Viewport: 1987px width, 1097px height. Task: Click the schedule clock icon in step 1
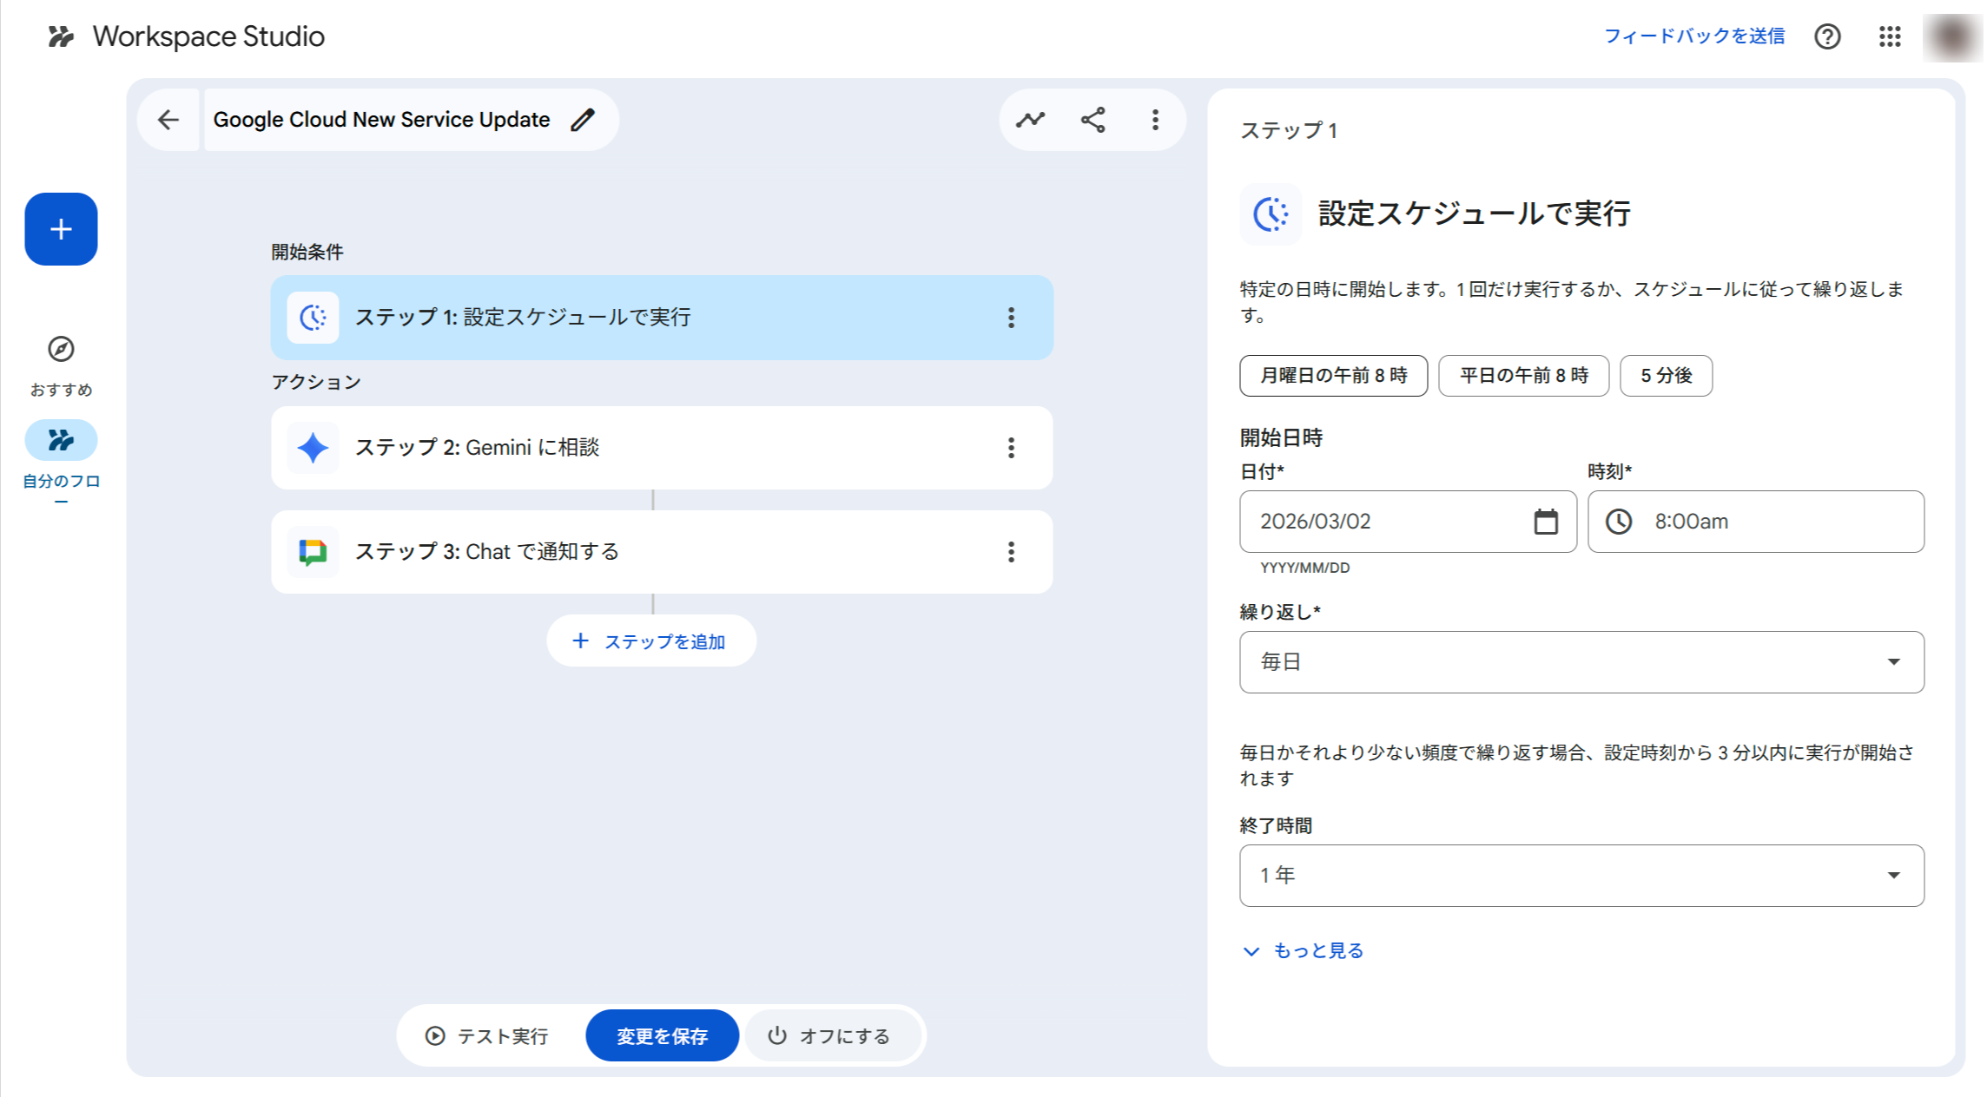tap(313, 318)
